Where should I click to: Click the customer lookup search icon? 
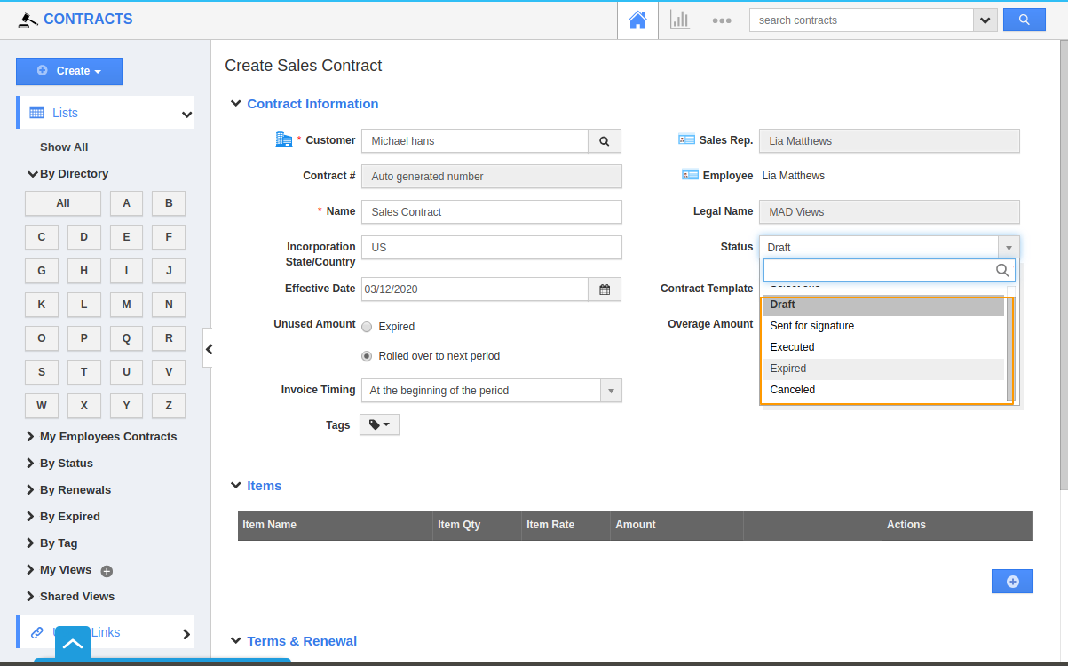pos(605,140)
